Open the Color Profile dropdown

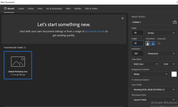coord(154,89)
